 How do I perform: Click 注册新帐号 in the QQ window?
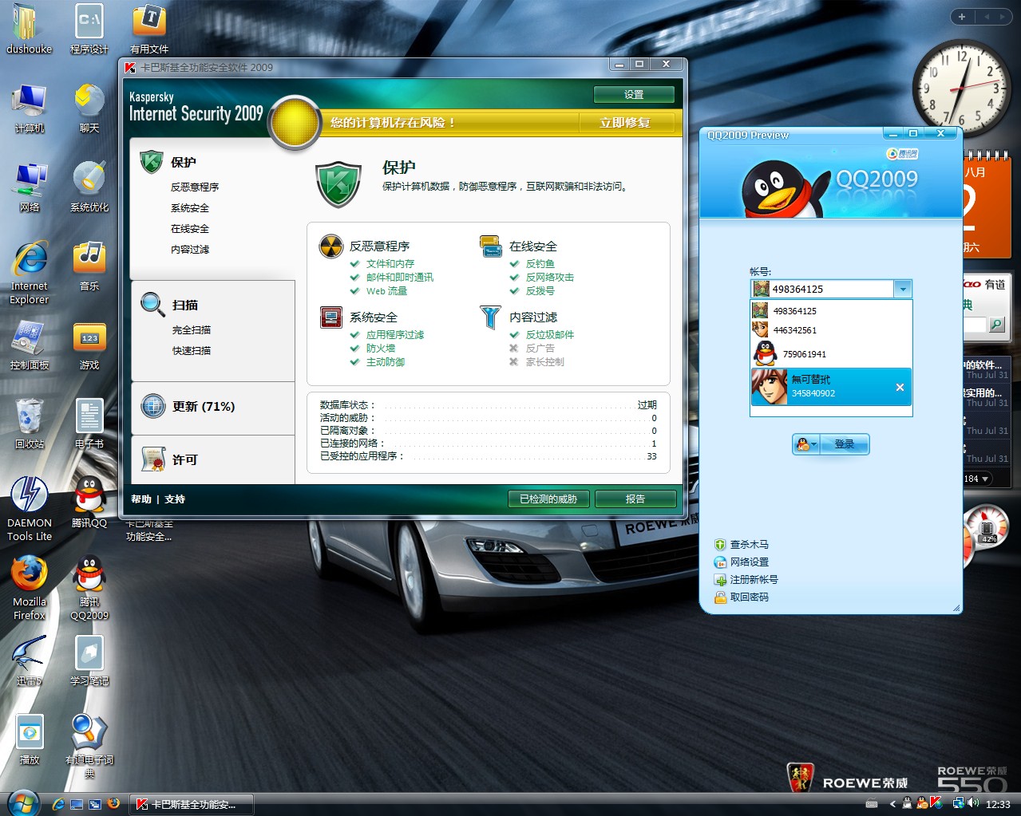746,579
